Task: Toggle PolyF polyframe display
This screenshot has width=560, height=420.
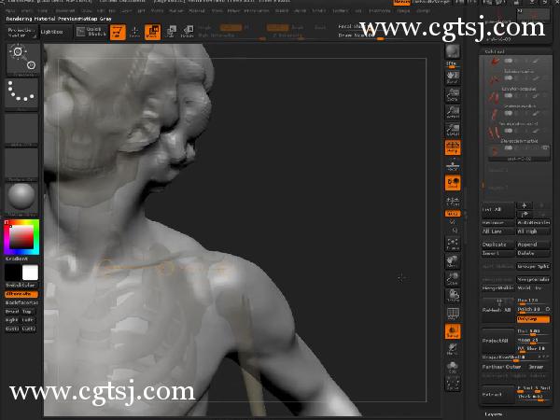Action: pyautogui.click(x=453, y=314)
